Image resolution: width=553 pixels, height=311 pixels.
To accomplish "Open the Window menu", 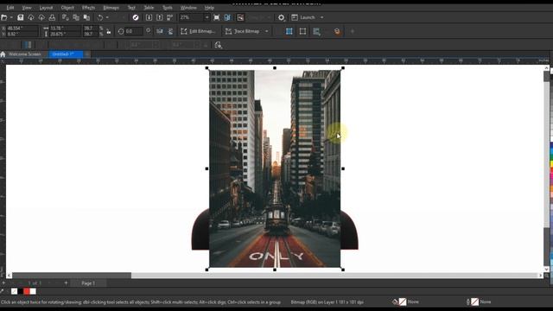I will click(188, 8).
